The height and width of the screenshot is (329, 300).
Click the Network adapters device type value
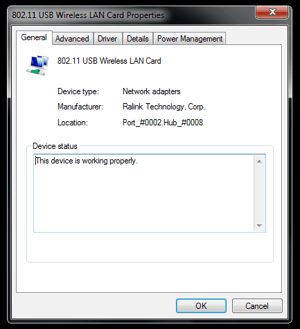(152, 91)
